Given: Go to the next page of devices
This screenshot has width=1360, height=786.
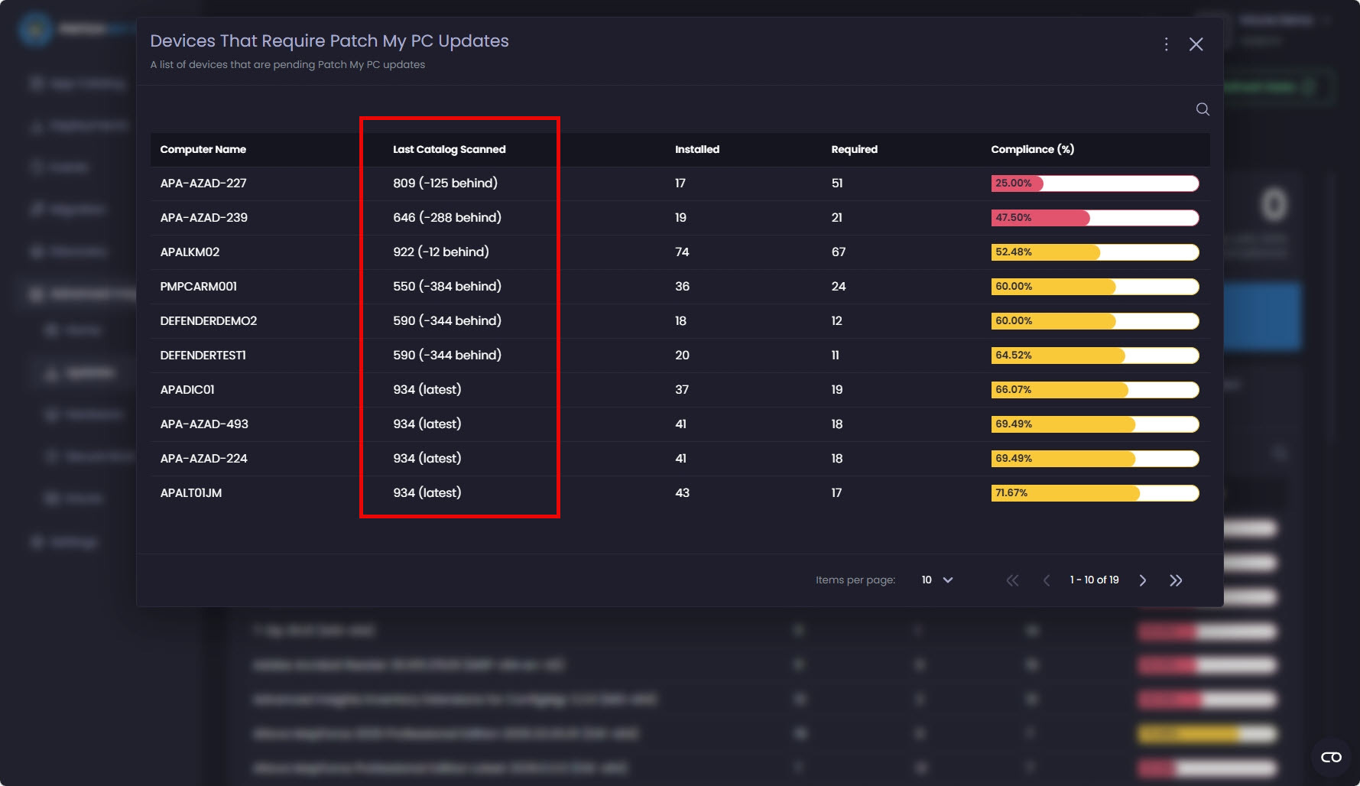Looking at the screenshot, I should 1143,580.
